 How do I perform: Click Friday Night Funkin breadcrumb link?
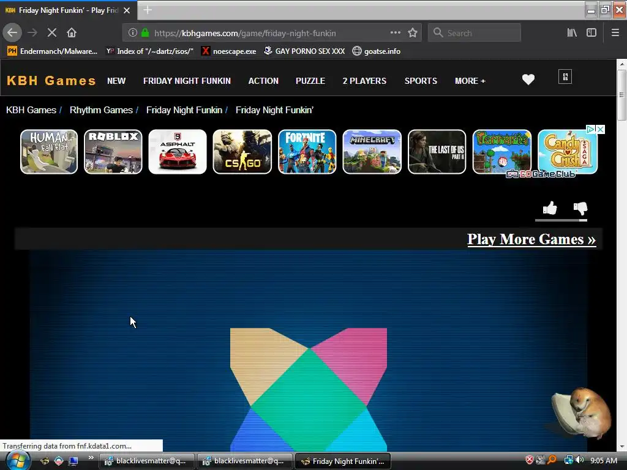coord(184,110)
